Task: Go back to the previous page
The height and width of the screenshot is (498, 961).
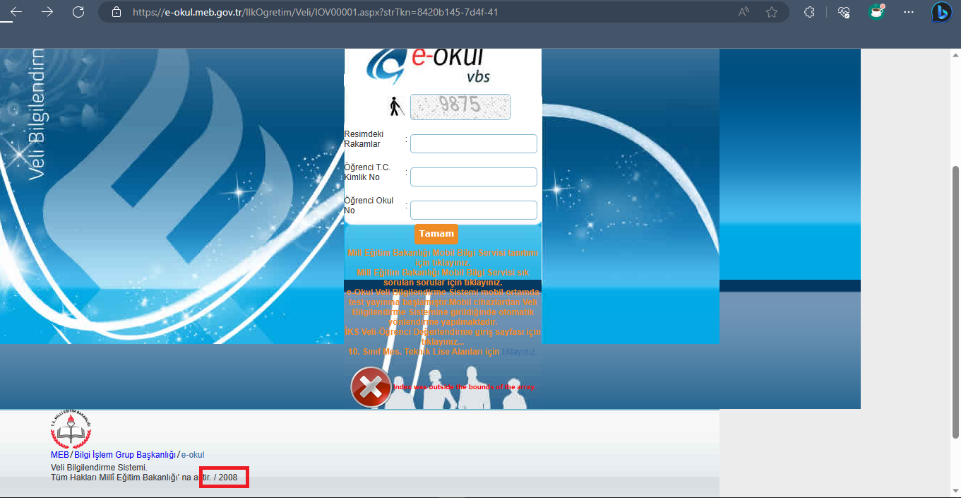Action: 16,12
